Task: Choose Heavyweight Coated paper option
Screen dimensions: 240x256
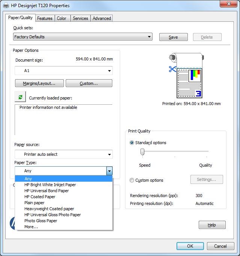Action: click(63, 209)
